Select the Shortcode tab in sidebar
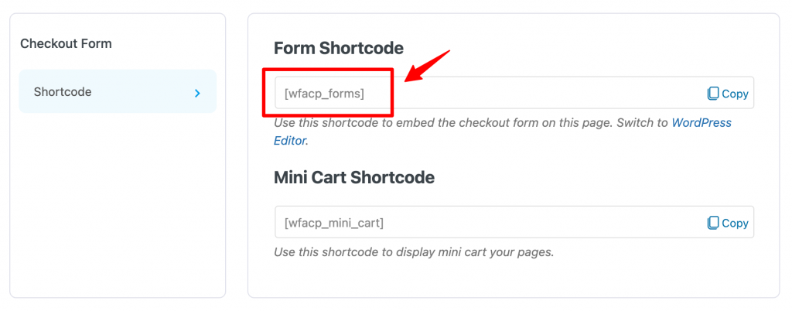 point(118,91)
